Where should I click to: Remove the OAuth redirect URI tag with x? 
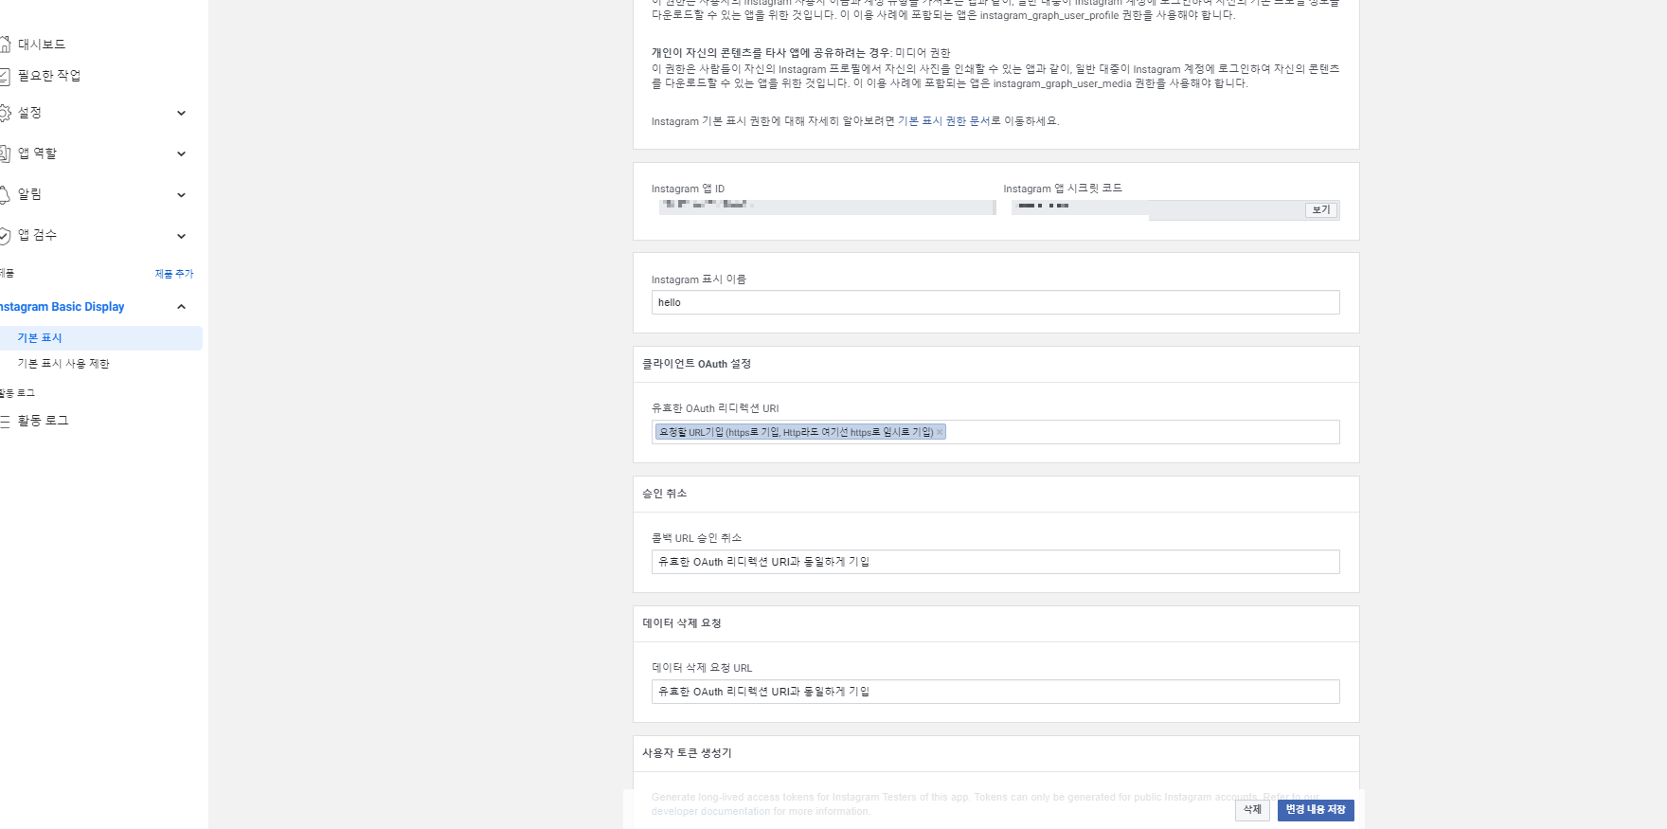coord(940,432)
